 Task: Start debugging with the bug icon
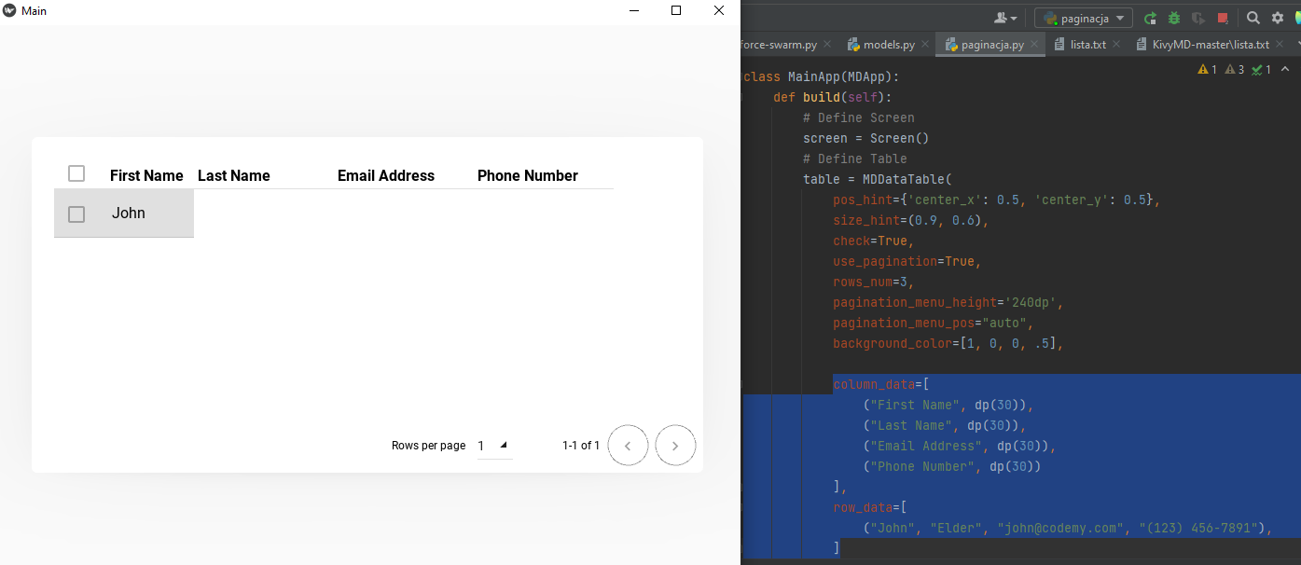(x=1173, y=17)
